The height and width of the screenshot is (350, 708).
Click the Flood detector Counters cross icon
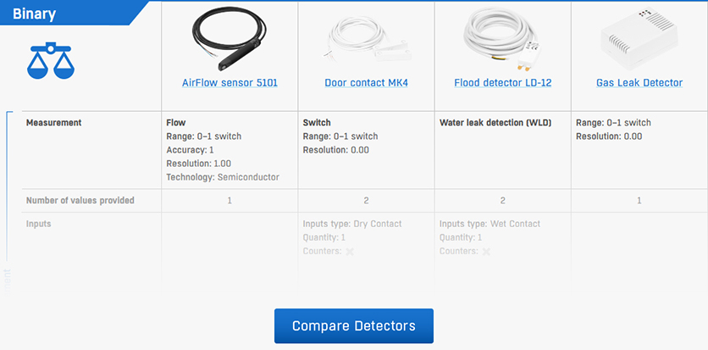(x=486, y=252)
